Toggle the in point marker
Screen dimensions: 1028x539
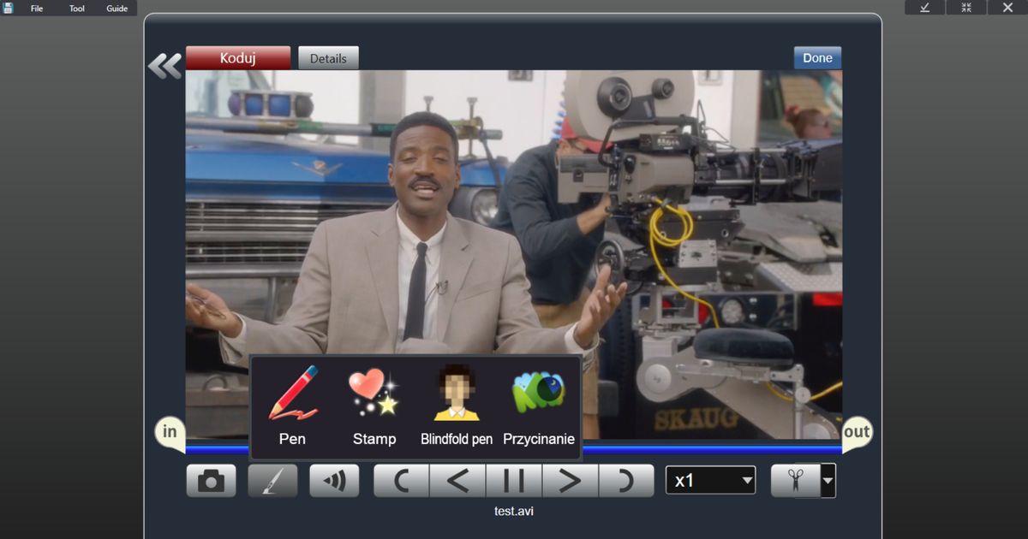coord(169,432)
